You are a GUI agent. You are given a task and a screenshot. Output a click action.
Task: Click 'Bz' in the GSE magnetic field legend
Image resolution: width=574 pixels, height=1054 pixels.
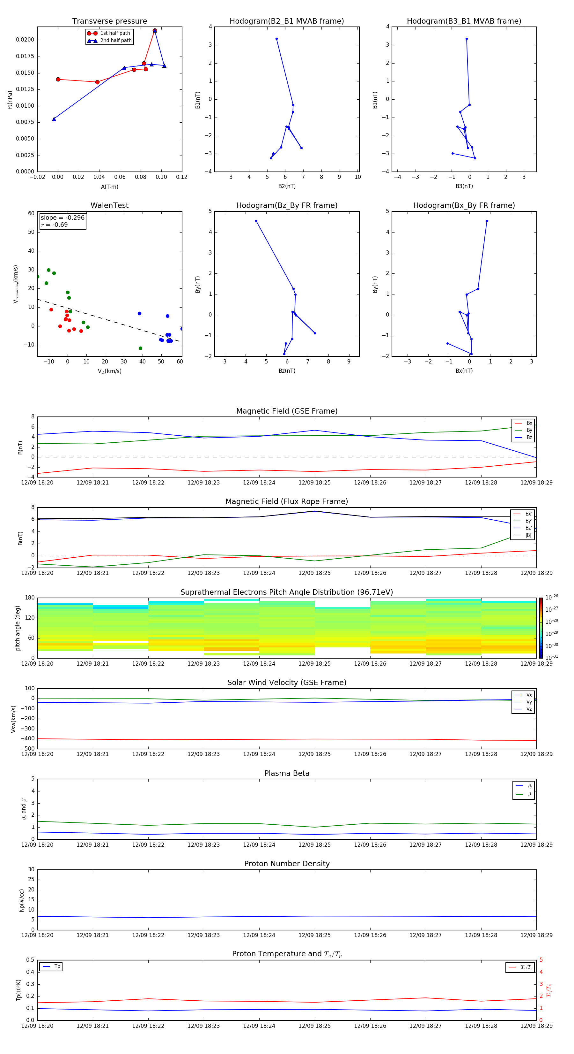529,437
